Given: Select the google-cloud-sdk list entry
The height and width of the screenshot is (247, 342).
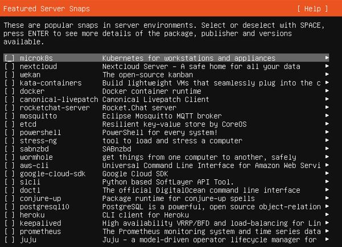Looking at the screenshot, I should coord(166,174).
